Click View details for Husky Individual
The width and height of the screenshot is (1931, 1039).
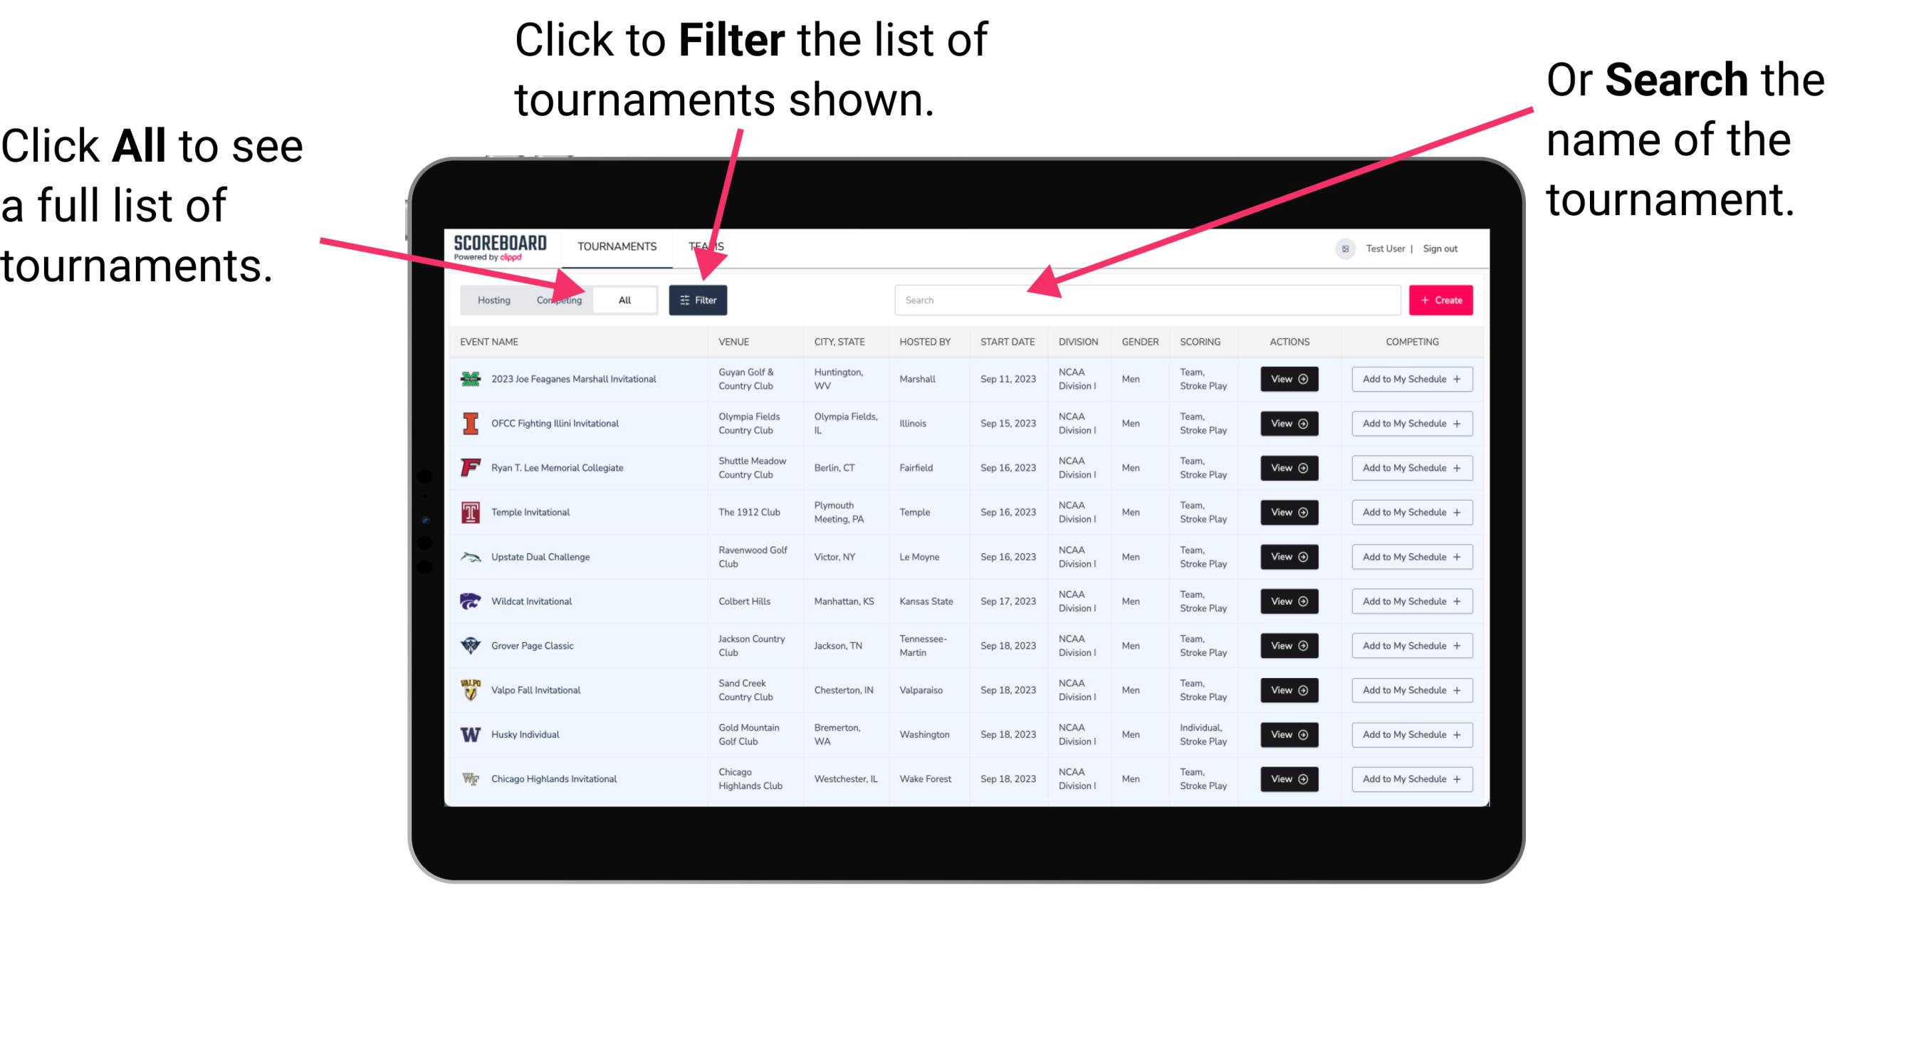click(1288, 734)
